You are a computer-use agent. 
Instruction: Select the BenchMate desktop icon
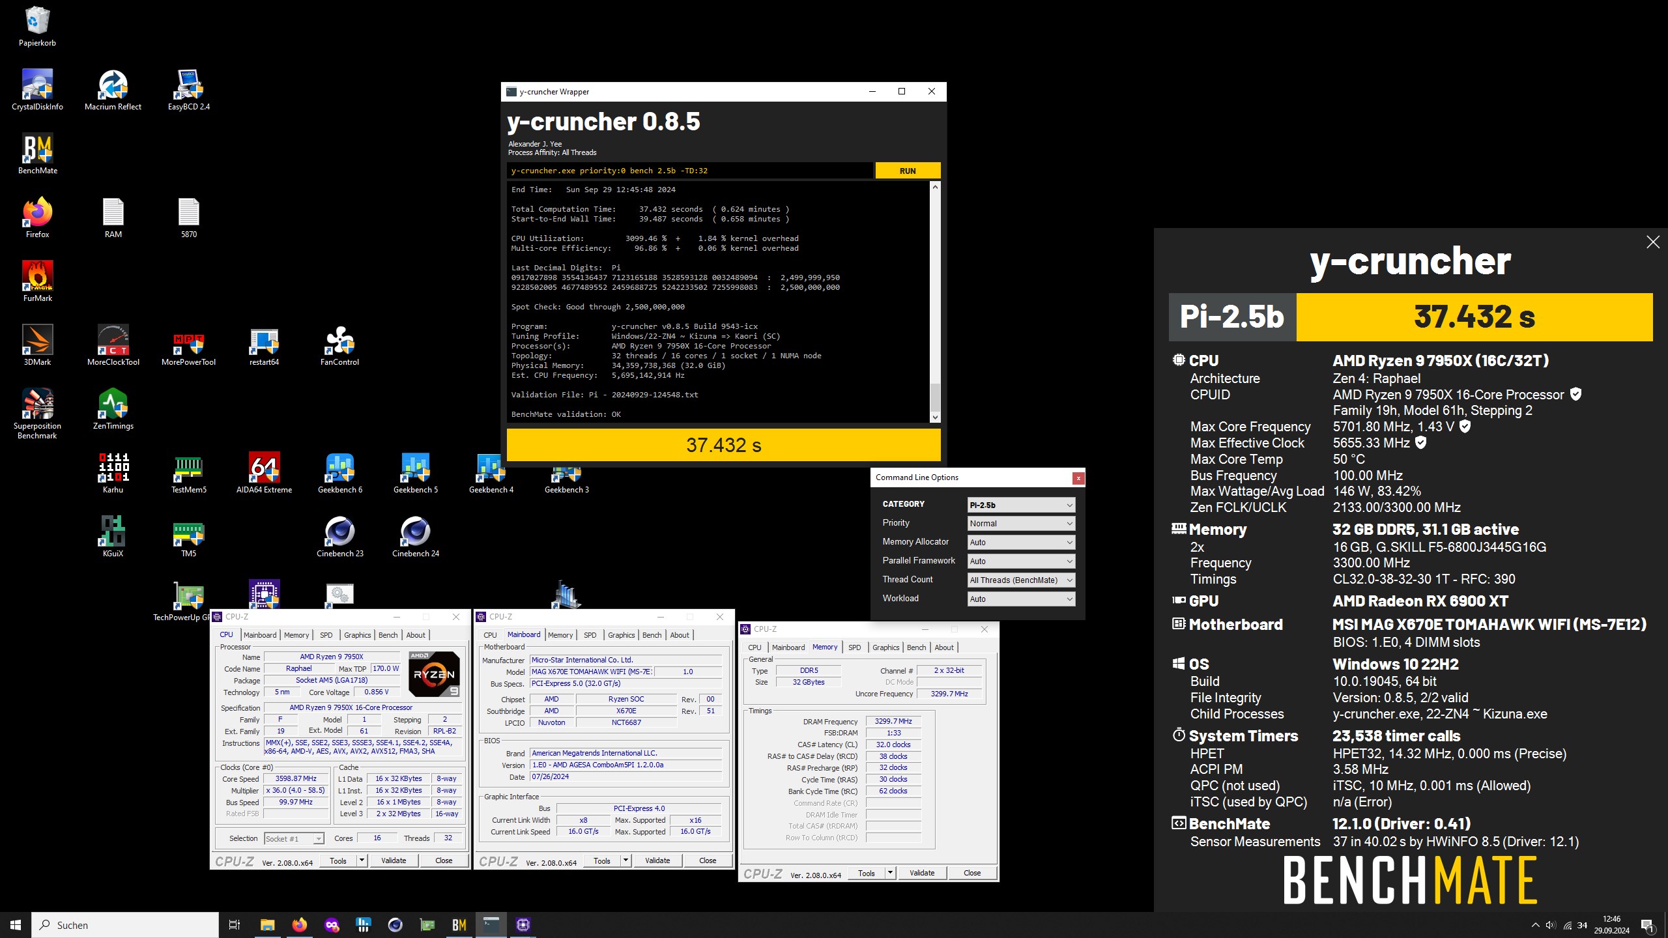[x=37, y=154]
